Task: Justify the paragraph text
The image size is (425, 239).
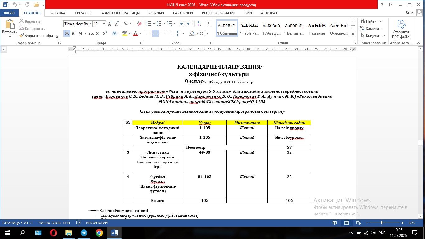Action: coord(169,33)
